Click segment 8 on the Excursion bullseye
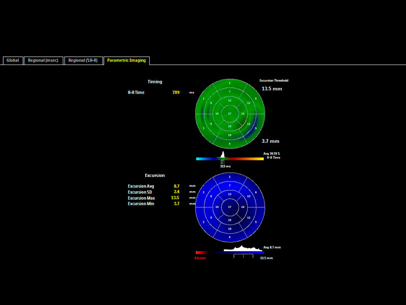The width and height of the screenshot is (406, 305). point(211,196)
